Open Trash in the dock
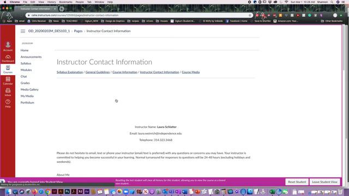This screenshot has width=349, height=196. [x=340, y=192]
